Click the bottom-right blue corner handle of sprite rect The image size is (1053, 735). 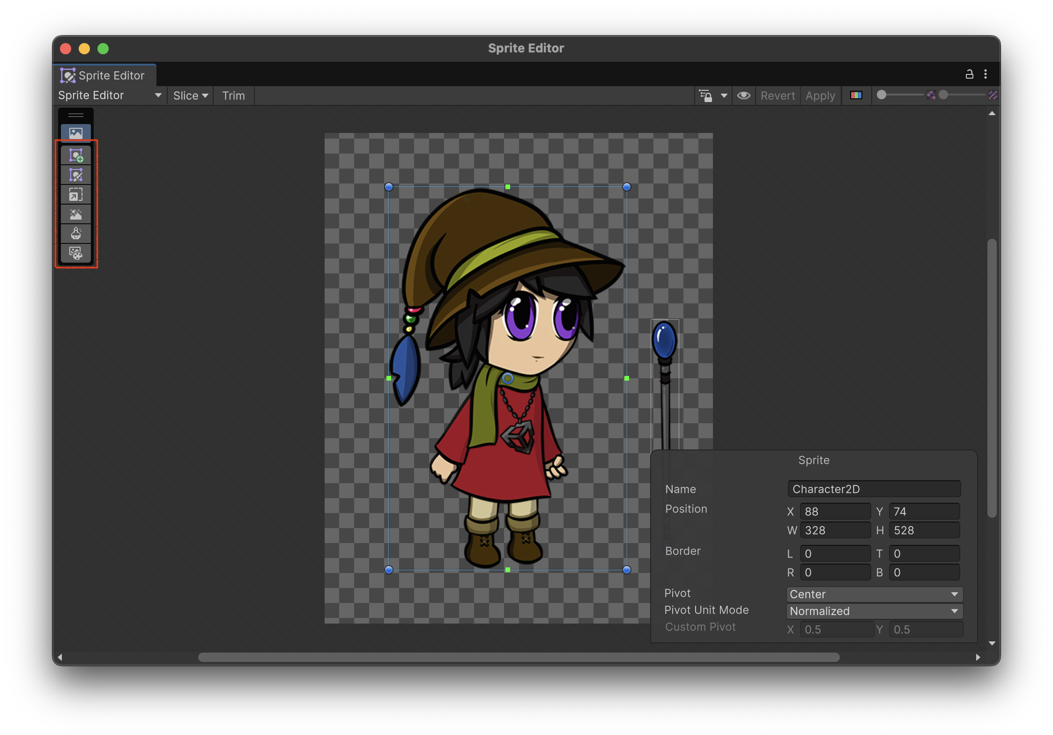627,570
